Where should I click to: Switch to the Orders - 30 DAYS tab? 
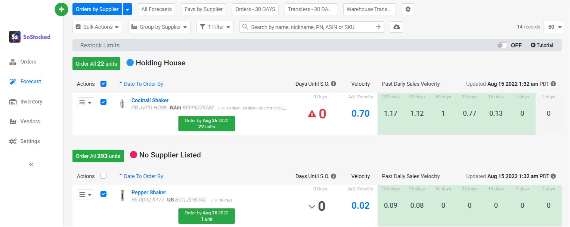(255, 9)
